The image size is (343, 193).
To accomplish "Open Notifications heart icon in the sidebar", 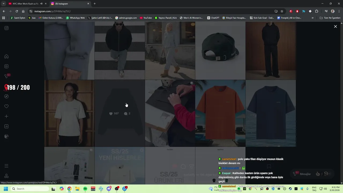I will click(6, 106).
